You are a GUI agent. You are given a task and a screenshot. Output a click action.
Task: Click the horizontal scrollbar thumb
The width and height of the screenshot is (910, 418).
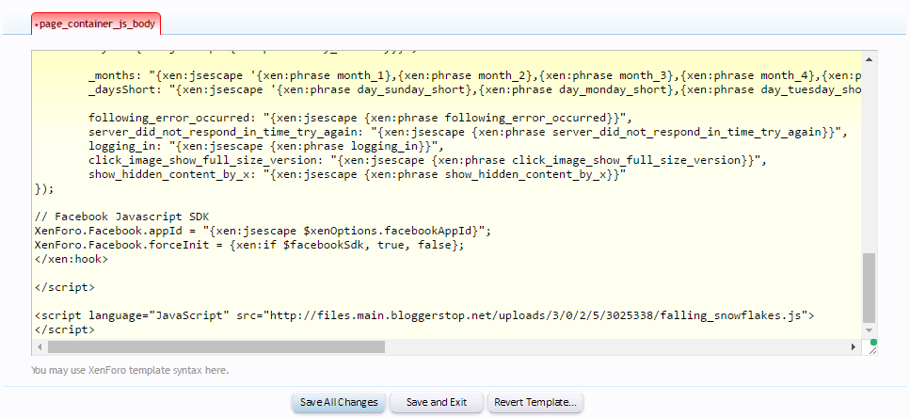(216, 346)
